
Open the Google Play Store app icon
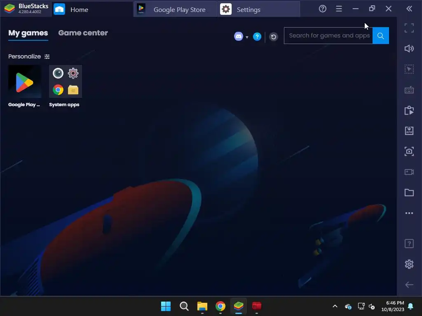click(x=24, y=82)
